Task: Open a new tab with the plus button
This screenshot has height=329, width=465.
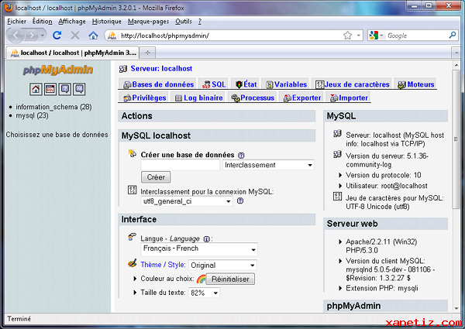Action: pos(147,53)
